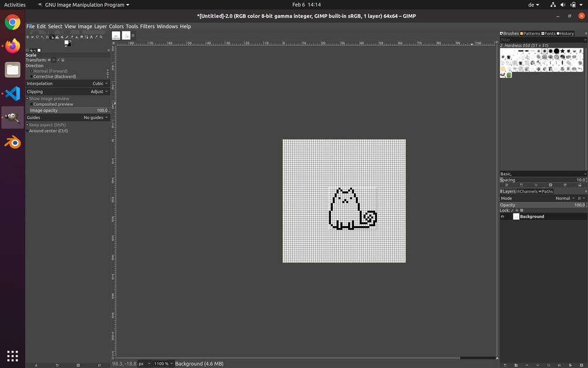588x368 pixels.
Task: Open the Colors menu
Action: pos(116,26)
